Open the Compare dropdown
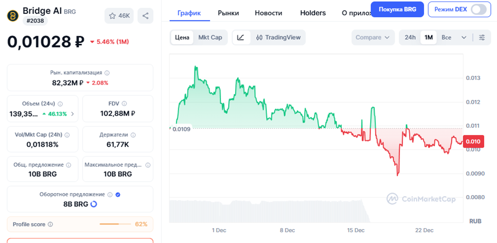This screenshot has width=497, height=243. (372, 37)
